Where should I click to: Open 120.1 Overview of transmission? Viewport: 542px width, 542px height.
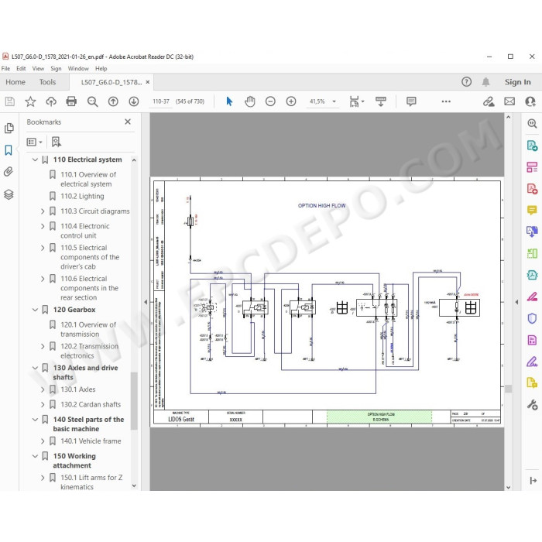88,329
